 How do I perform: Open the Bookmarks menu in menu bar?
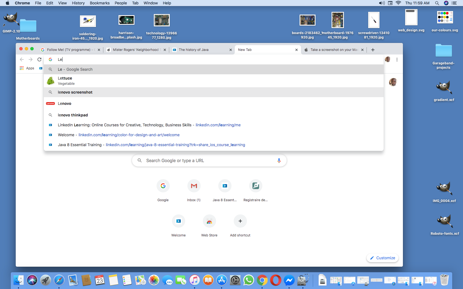coord(99,3)
